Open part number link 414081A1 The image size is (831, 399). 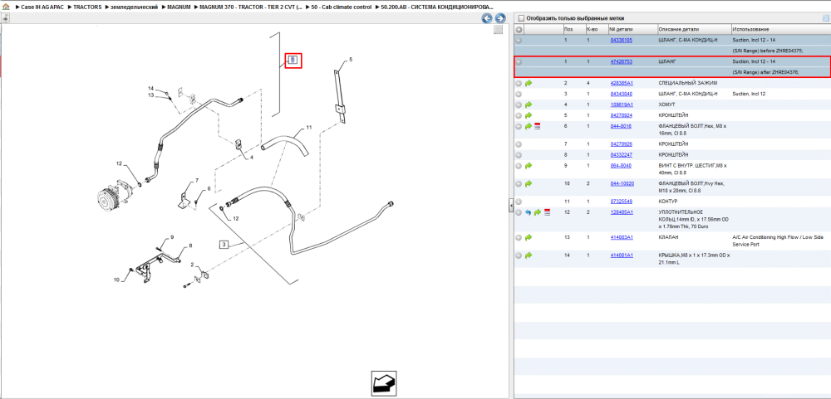pos(622,255)
